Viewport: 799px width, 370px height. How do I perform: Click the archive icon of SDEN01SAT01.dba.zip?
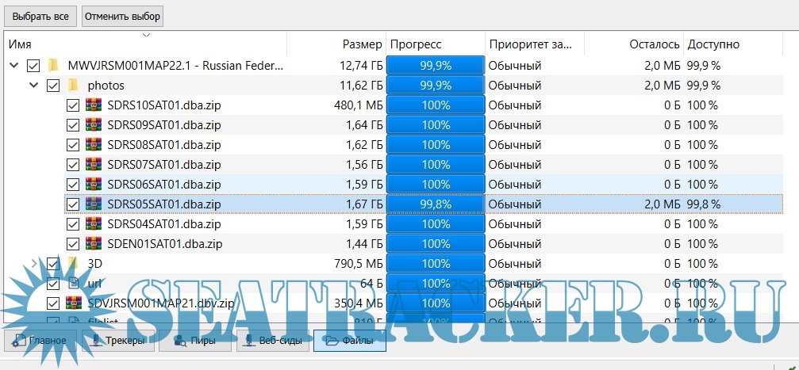(x=94, y=243)
